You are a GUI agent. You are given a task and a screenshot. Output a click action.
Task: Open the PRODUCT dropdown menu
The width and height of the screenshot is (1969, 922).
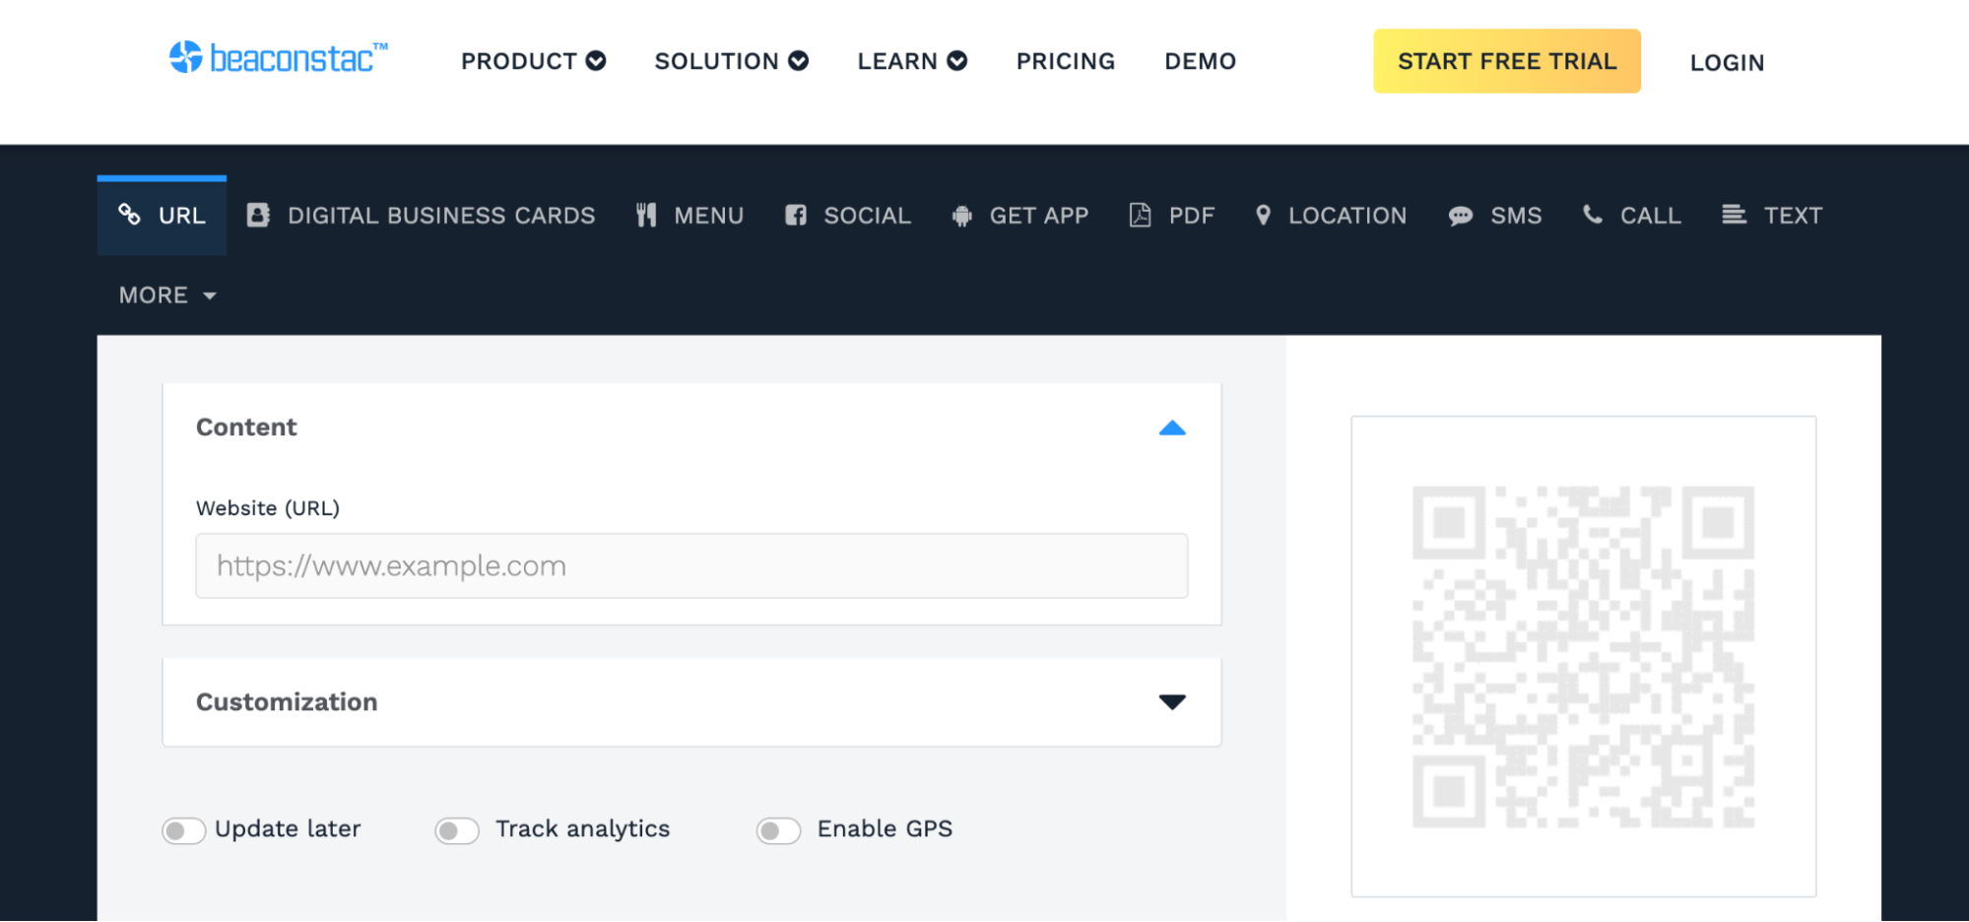533,61
